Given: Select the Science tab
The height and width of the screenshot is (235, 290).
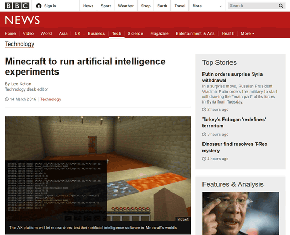Looking at the screenshot, I should (136, 34).
